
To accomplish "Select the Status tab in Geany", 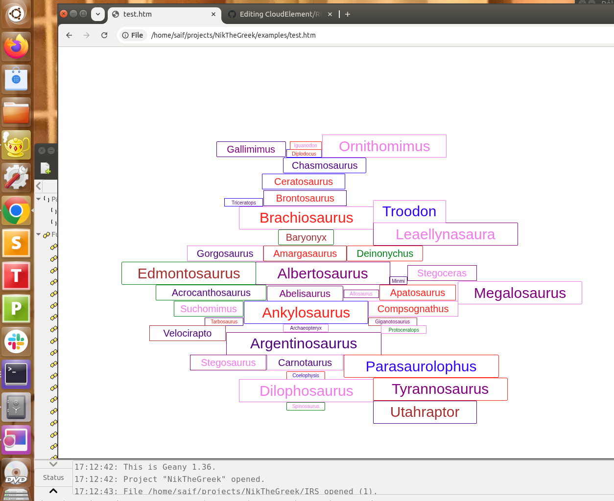I will click(53, 478).
